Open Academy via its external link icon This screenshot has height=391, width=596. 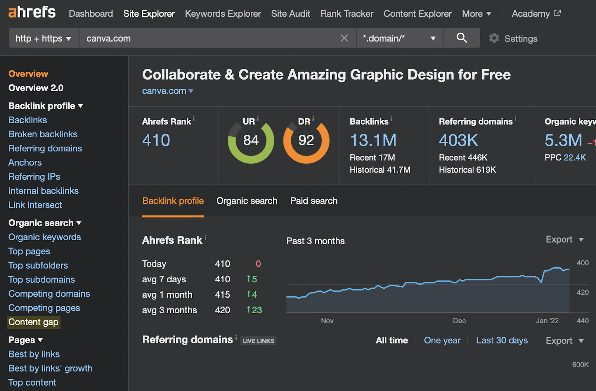point(557,12)
